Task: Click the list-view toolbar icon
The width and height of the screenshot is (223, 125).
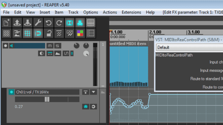Action: [91, 33]
